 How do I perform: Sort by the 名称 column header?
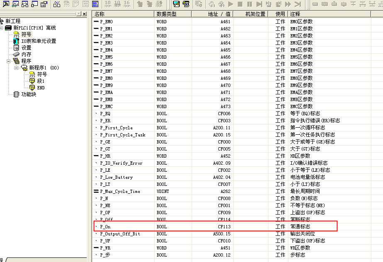123,14
